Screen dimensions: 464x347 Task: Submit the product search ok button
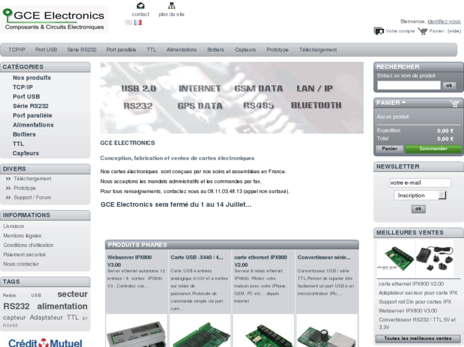pyautogui.click(x=449, y=85)
